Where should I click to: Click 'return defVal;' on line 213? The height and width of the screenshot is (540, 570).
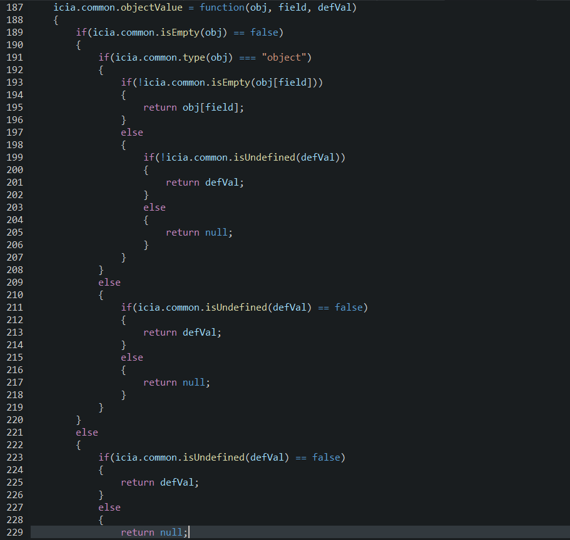[x=182, y=332]
